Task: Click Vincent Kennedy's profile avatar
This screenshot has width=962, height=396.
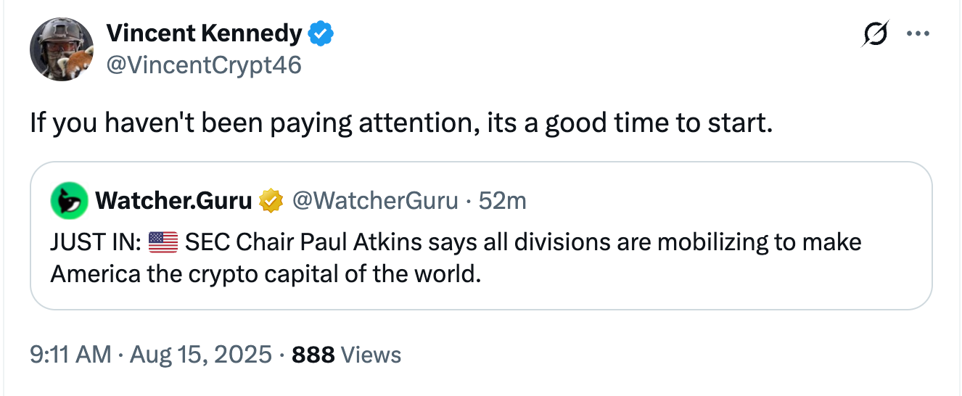Action: click(62, 49)
